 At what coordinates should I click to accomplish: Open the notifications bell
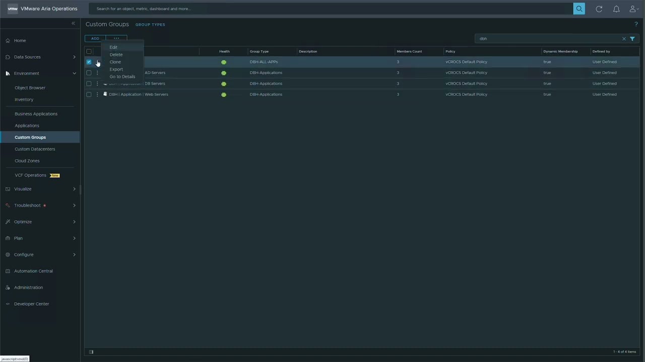point(616,9)
